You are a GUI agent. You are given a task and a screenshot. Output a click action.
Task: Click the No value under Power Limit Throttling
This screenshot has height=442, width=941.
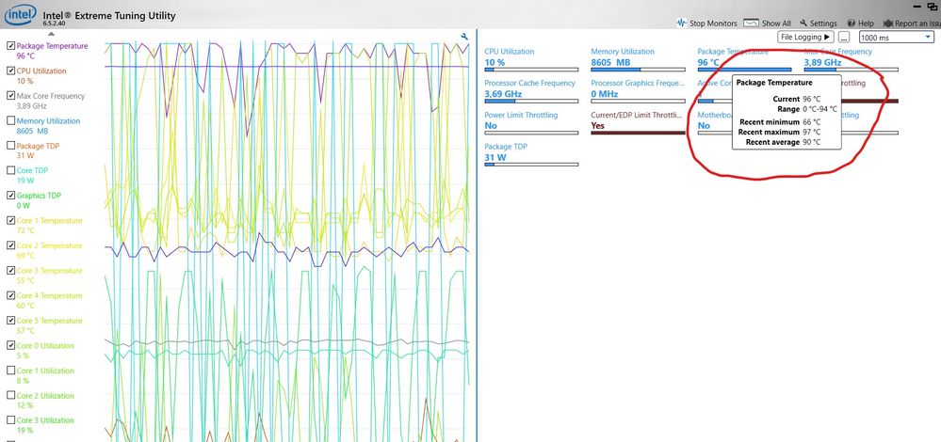tap(491, 126)
